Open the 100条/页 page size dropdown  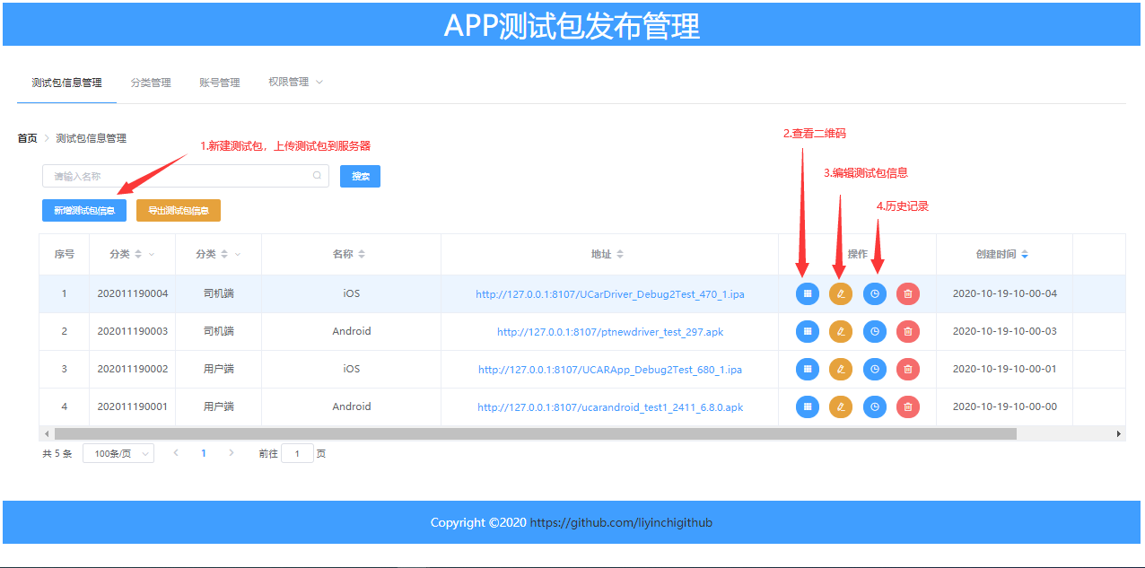pos(118,453)
